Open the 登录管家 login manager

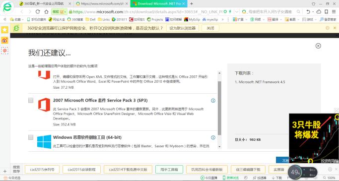tap(328, 19)
